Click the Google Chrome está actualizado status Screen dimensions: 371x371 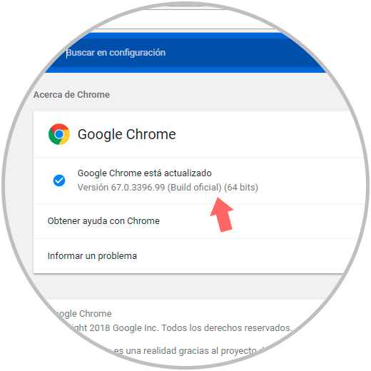[144, 173]
